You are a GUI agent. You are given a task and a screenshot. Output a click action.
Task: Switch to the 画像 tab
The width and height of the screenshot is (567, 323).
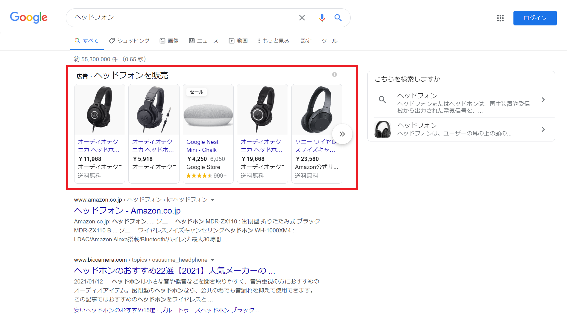[x=169, y=41]
